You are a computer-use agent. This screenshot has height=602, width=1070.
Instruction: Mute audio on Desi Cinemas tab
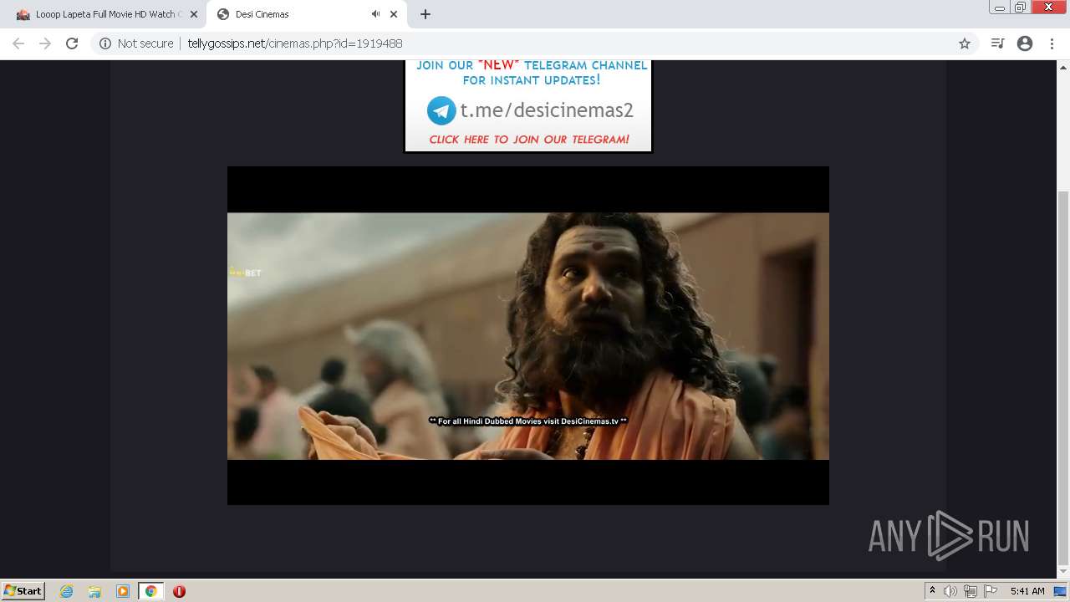375,14
